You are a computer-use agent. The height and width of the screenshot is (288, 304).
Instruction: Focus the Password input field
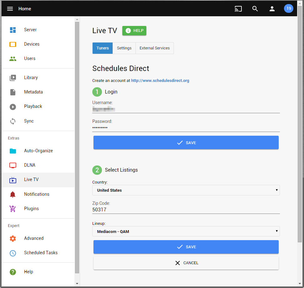click(186, 128)
